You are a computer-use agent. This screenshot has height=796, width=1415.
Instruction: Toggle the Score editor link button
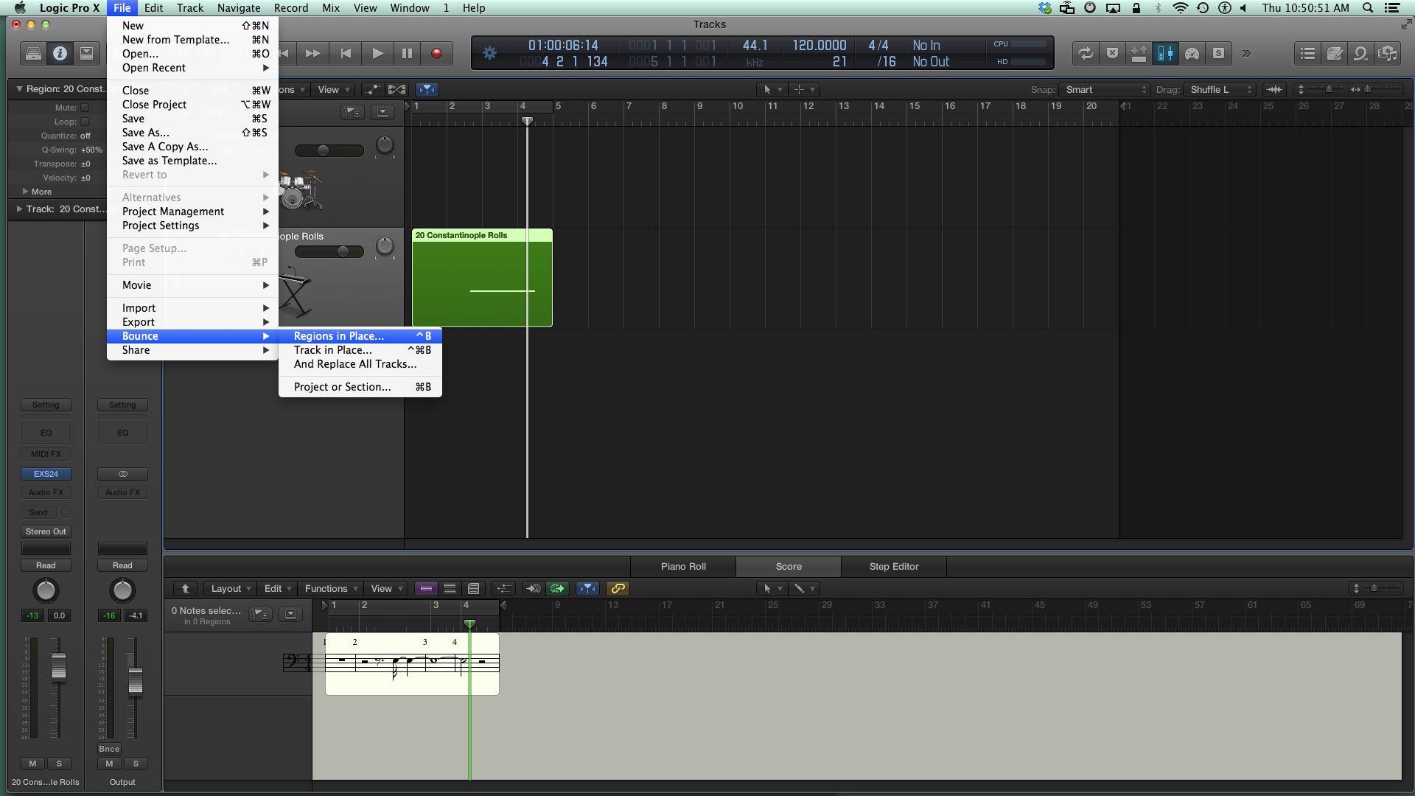point(618,588)
